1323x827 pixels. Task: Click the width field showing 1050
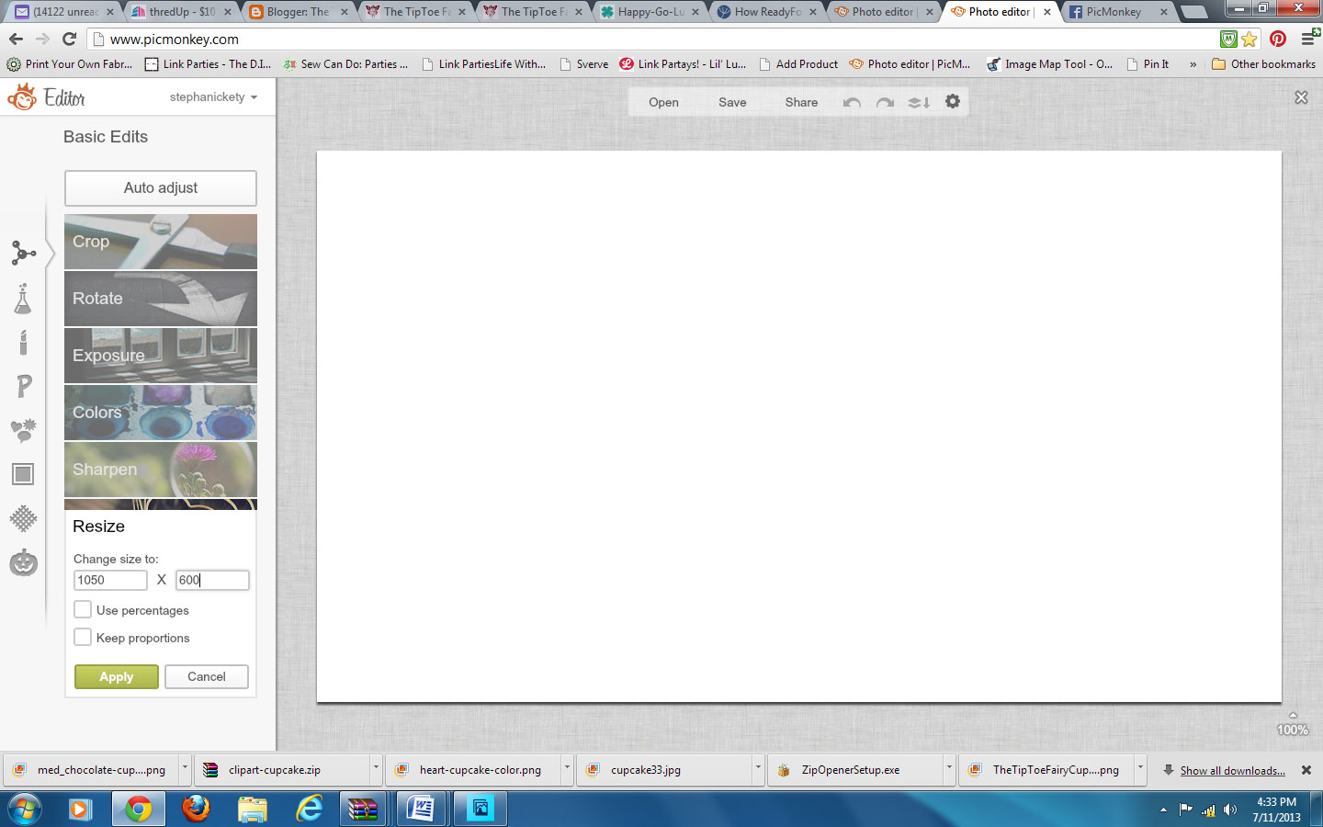(x=110, y=580)
